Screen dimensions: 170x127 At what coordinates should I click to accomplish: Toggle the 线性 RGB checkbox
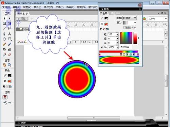[124, 28]
